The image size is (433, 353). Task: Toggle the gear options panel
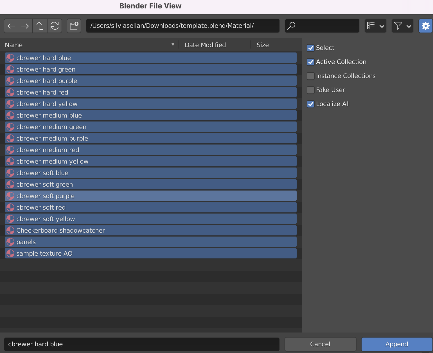pyautogui.click(x=426, y=26)
